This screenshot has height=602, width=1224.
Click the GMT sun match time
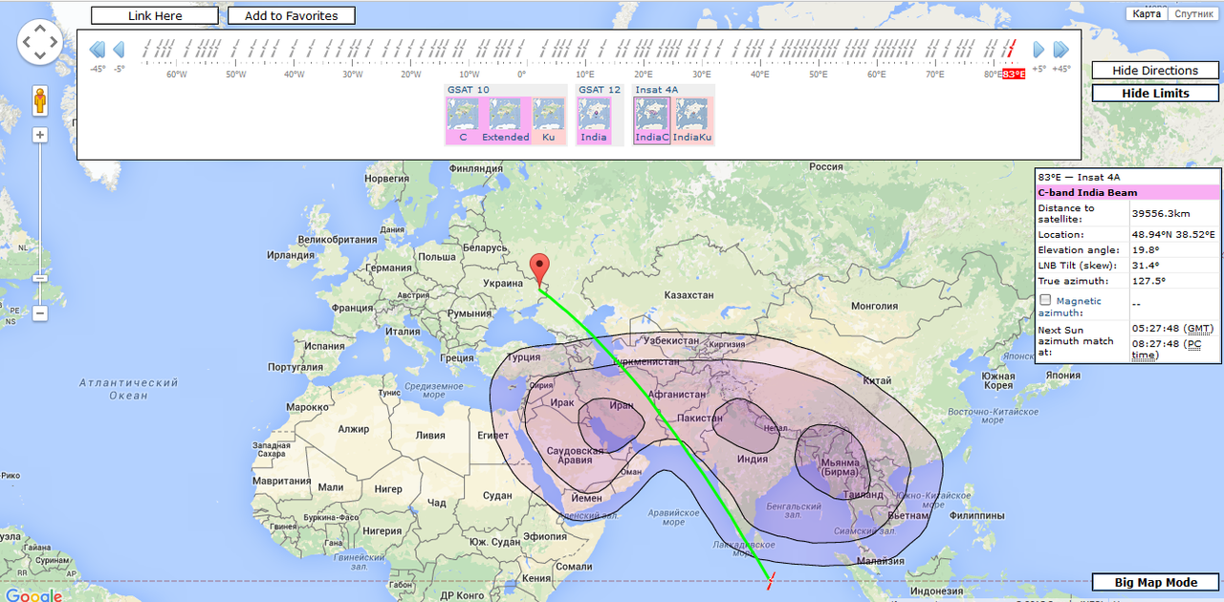(1172, 329)
